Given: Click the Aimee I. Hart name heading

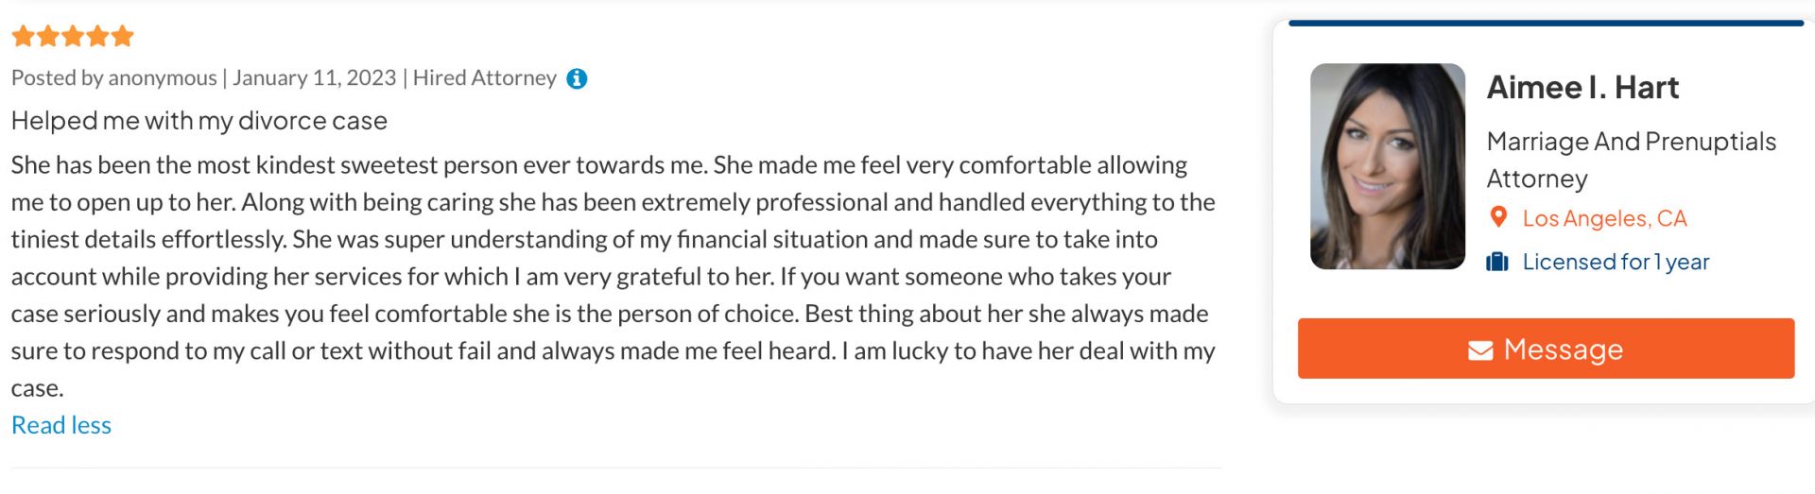Looking at the screenshot, I should pyautogui.click(x=1582, y=88).
